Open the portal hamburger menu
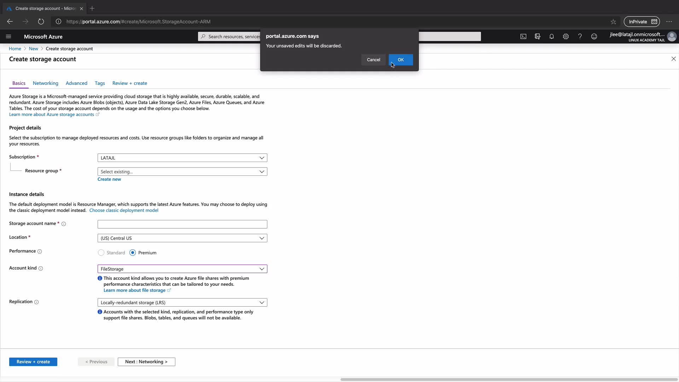 (x=8, y=36)
